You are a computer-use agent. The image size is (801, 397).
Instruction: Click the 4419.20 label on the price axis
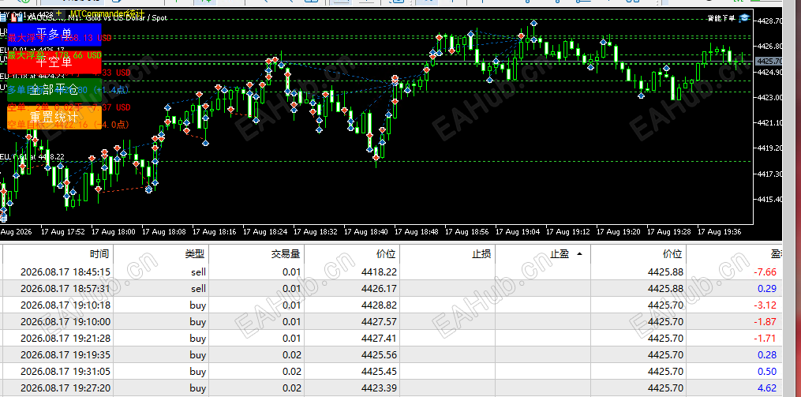pos(770,148)
